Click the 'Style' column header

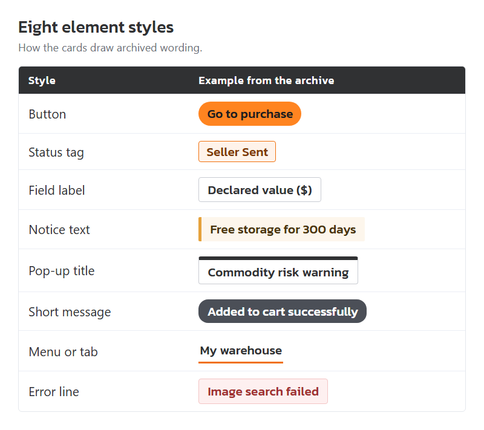pos(42,80)
